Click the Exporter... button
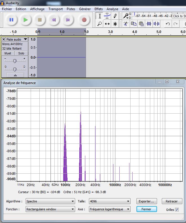 pos(146,201)
